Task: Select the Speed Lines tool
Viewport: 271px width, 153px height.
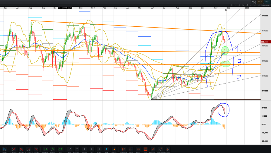Action: [153, 149]
